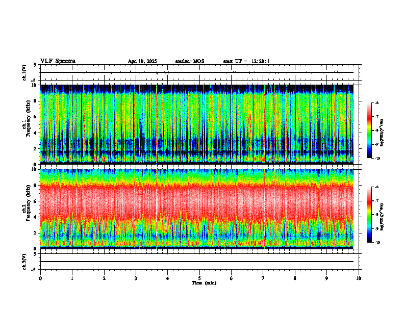Click the ch.1 voltage waveform trace
The width and height of the screenshot is (404, 312).
pyautogui.click(x=197, y=72)
